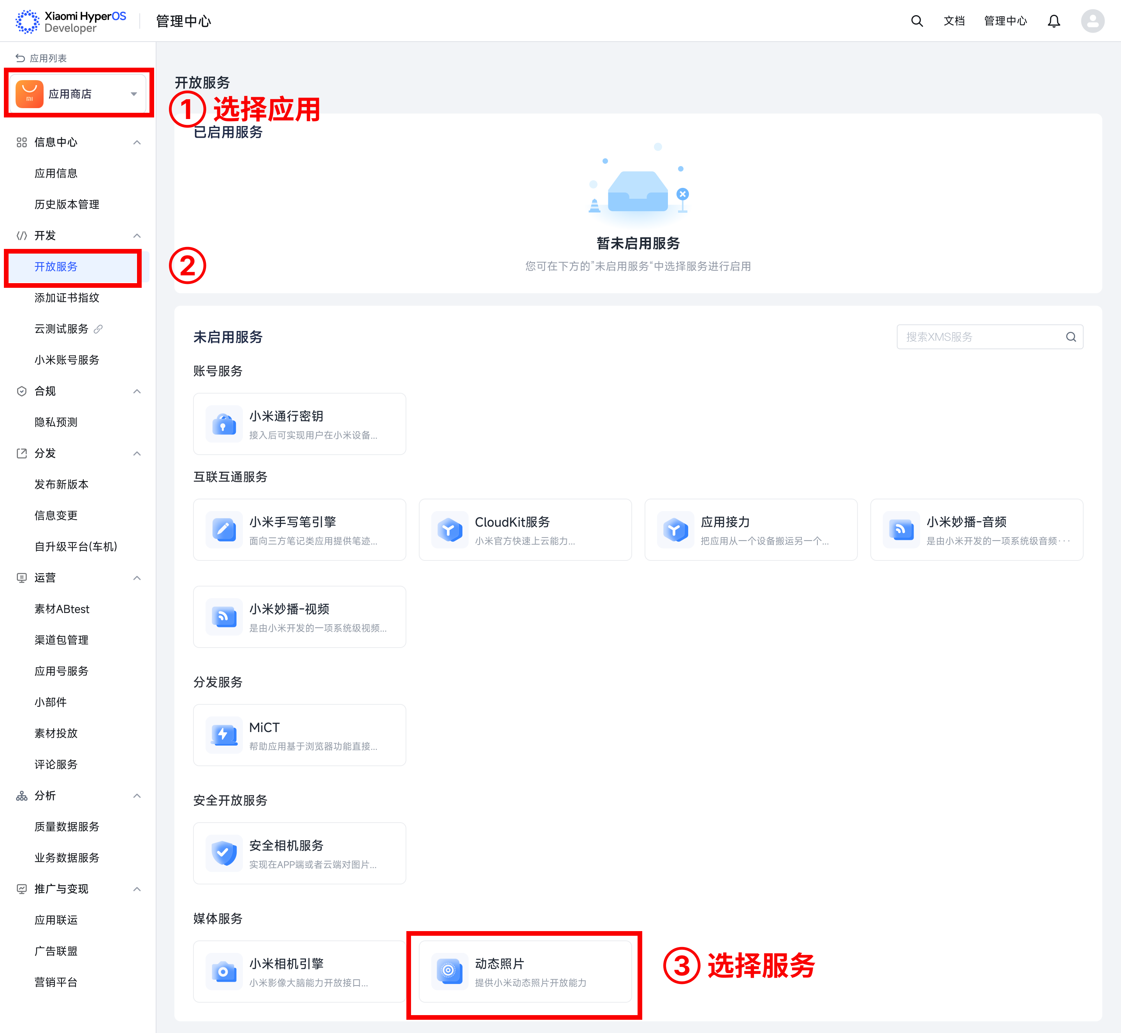Open the 动态照片 service card
This screenshot has height=1033, width=1121.
(525, 972)
